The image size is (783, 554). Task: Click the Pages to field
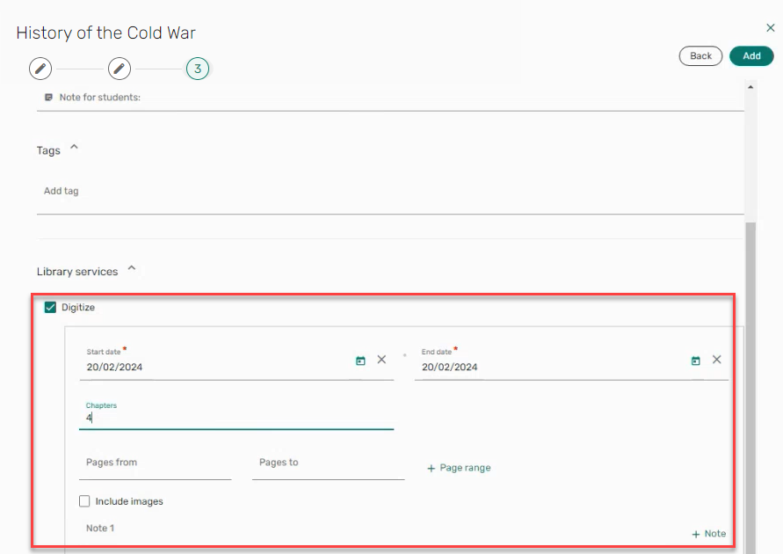pyautogui.click(x=328, y=463)
